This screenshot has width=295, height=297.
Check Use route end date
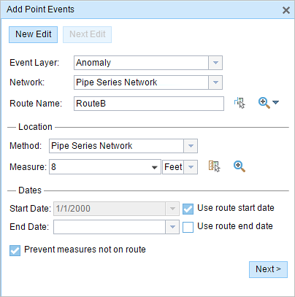[x=188, y=227]
